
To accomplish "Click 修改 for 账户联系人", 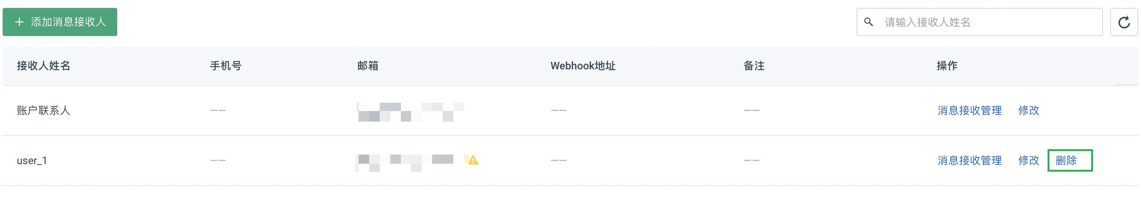I will 1029,110.
